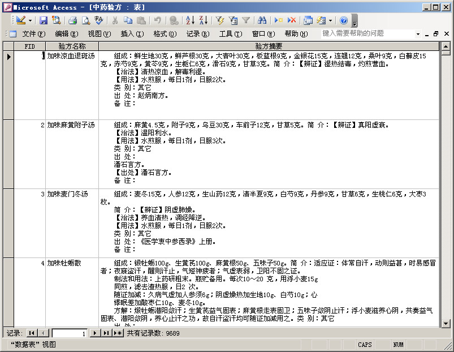Image resolution: width=454 pixels, height=352 pixels.
Task: Open the 工具(T) menu
Action: (x=231, y=34)
